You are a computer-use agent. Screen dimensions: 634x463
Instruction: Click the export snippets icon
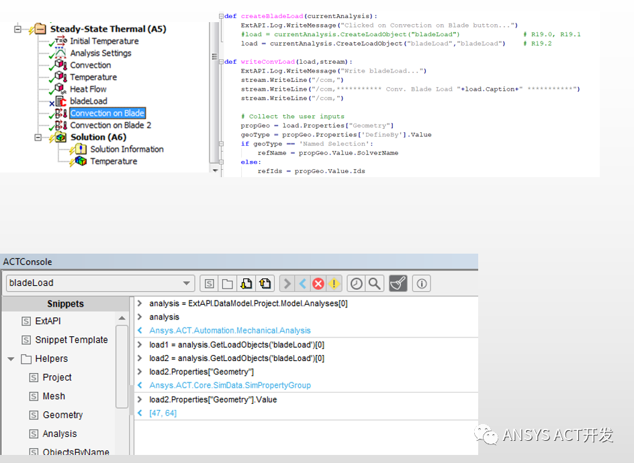tap(265, 284)
